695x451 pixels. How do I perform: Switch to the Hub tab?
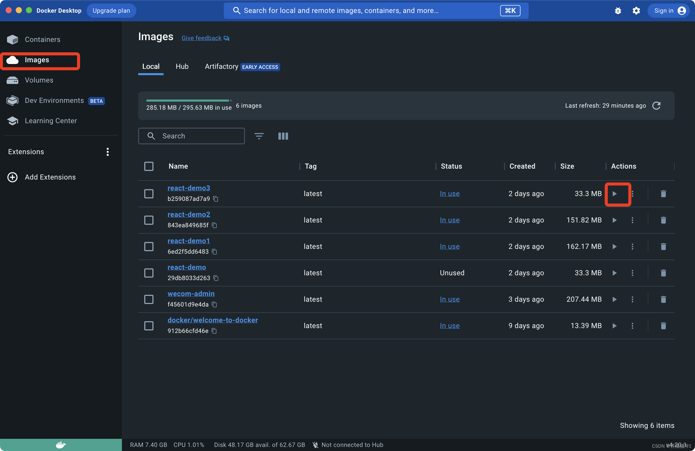point(182,67)
